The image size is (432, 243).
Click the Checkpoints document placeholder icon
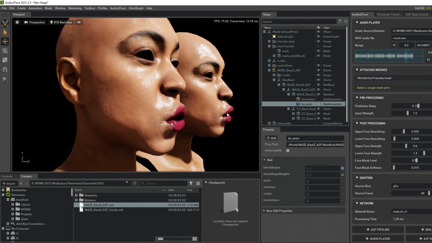click(x=231, y=202)
